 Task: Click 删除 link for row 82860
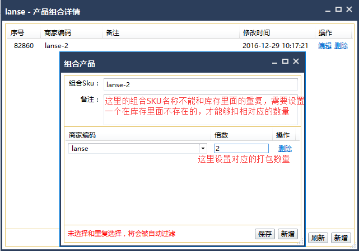coord(341,46)
